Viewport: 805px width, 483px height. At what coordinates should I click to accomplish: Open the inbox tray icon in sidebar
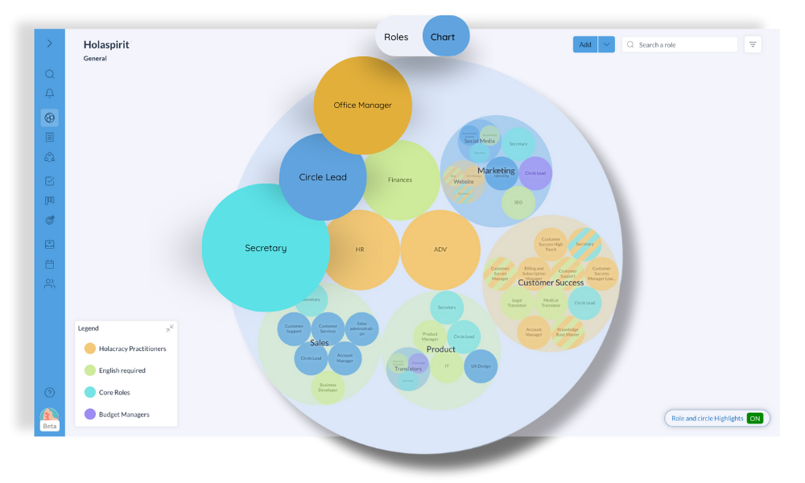49,245
